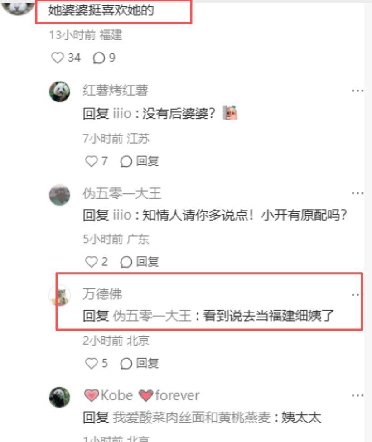Open more options for 伪五零一大王's comment

[x=358, y=193]
